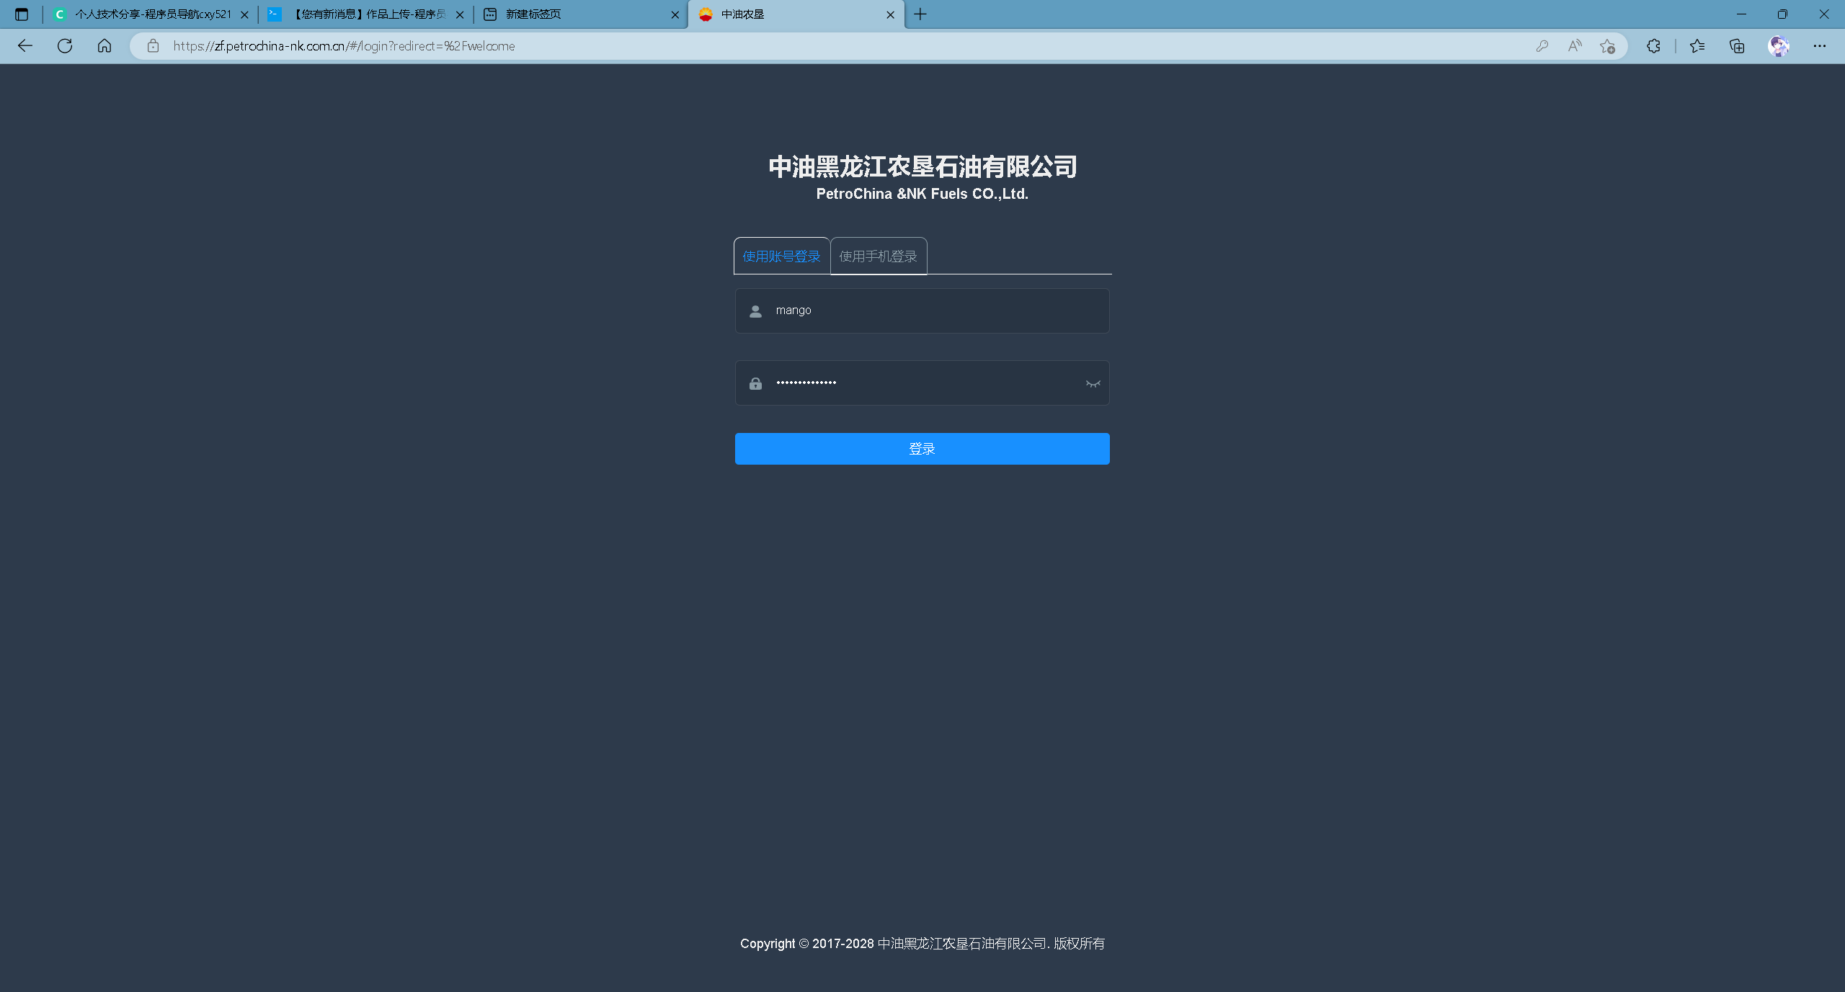Screen dimensions: 1845x992
Task: Select the 使用账号登录 tab
Action: pyautogui.click(x=781, y=256)
